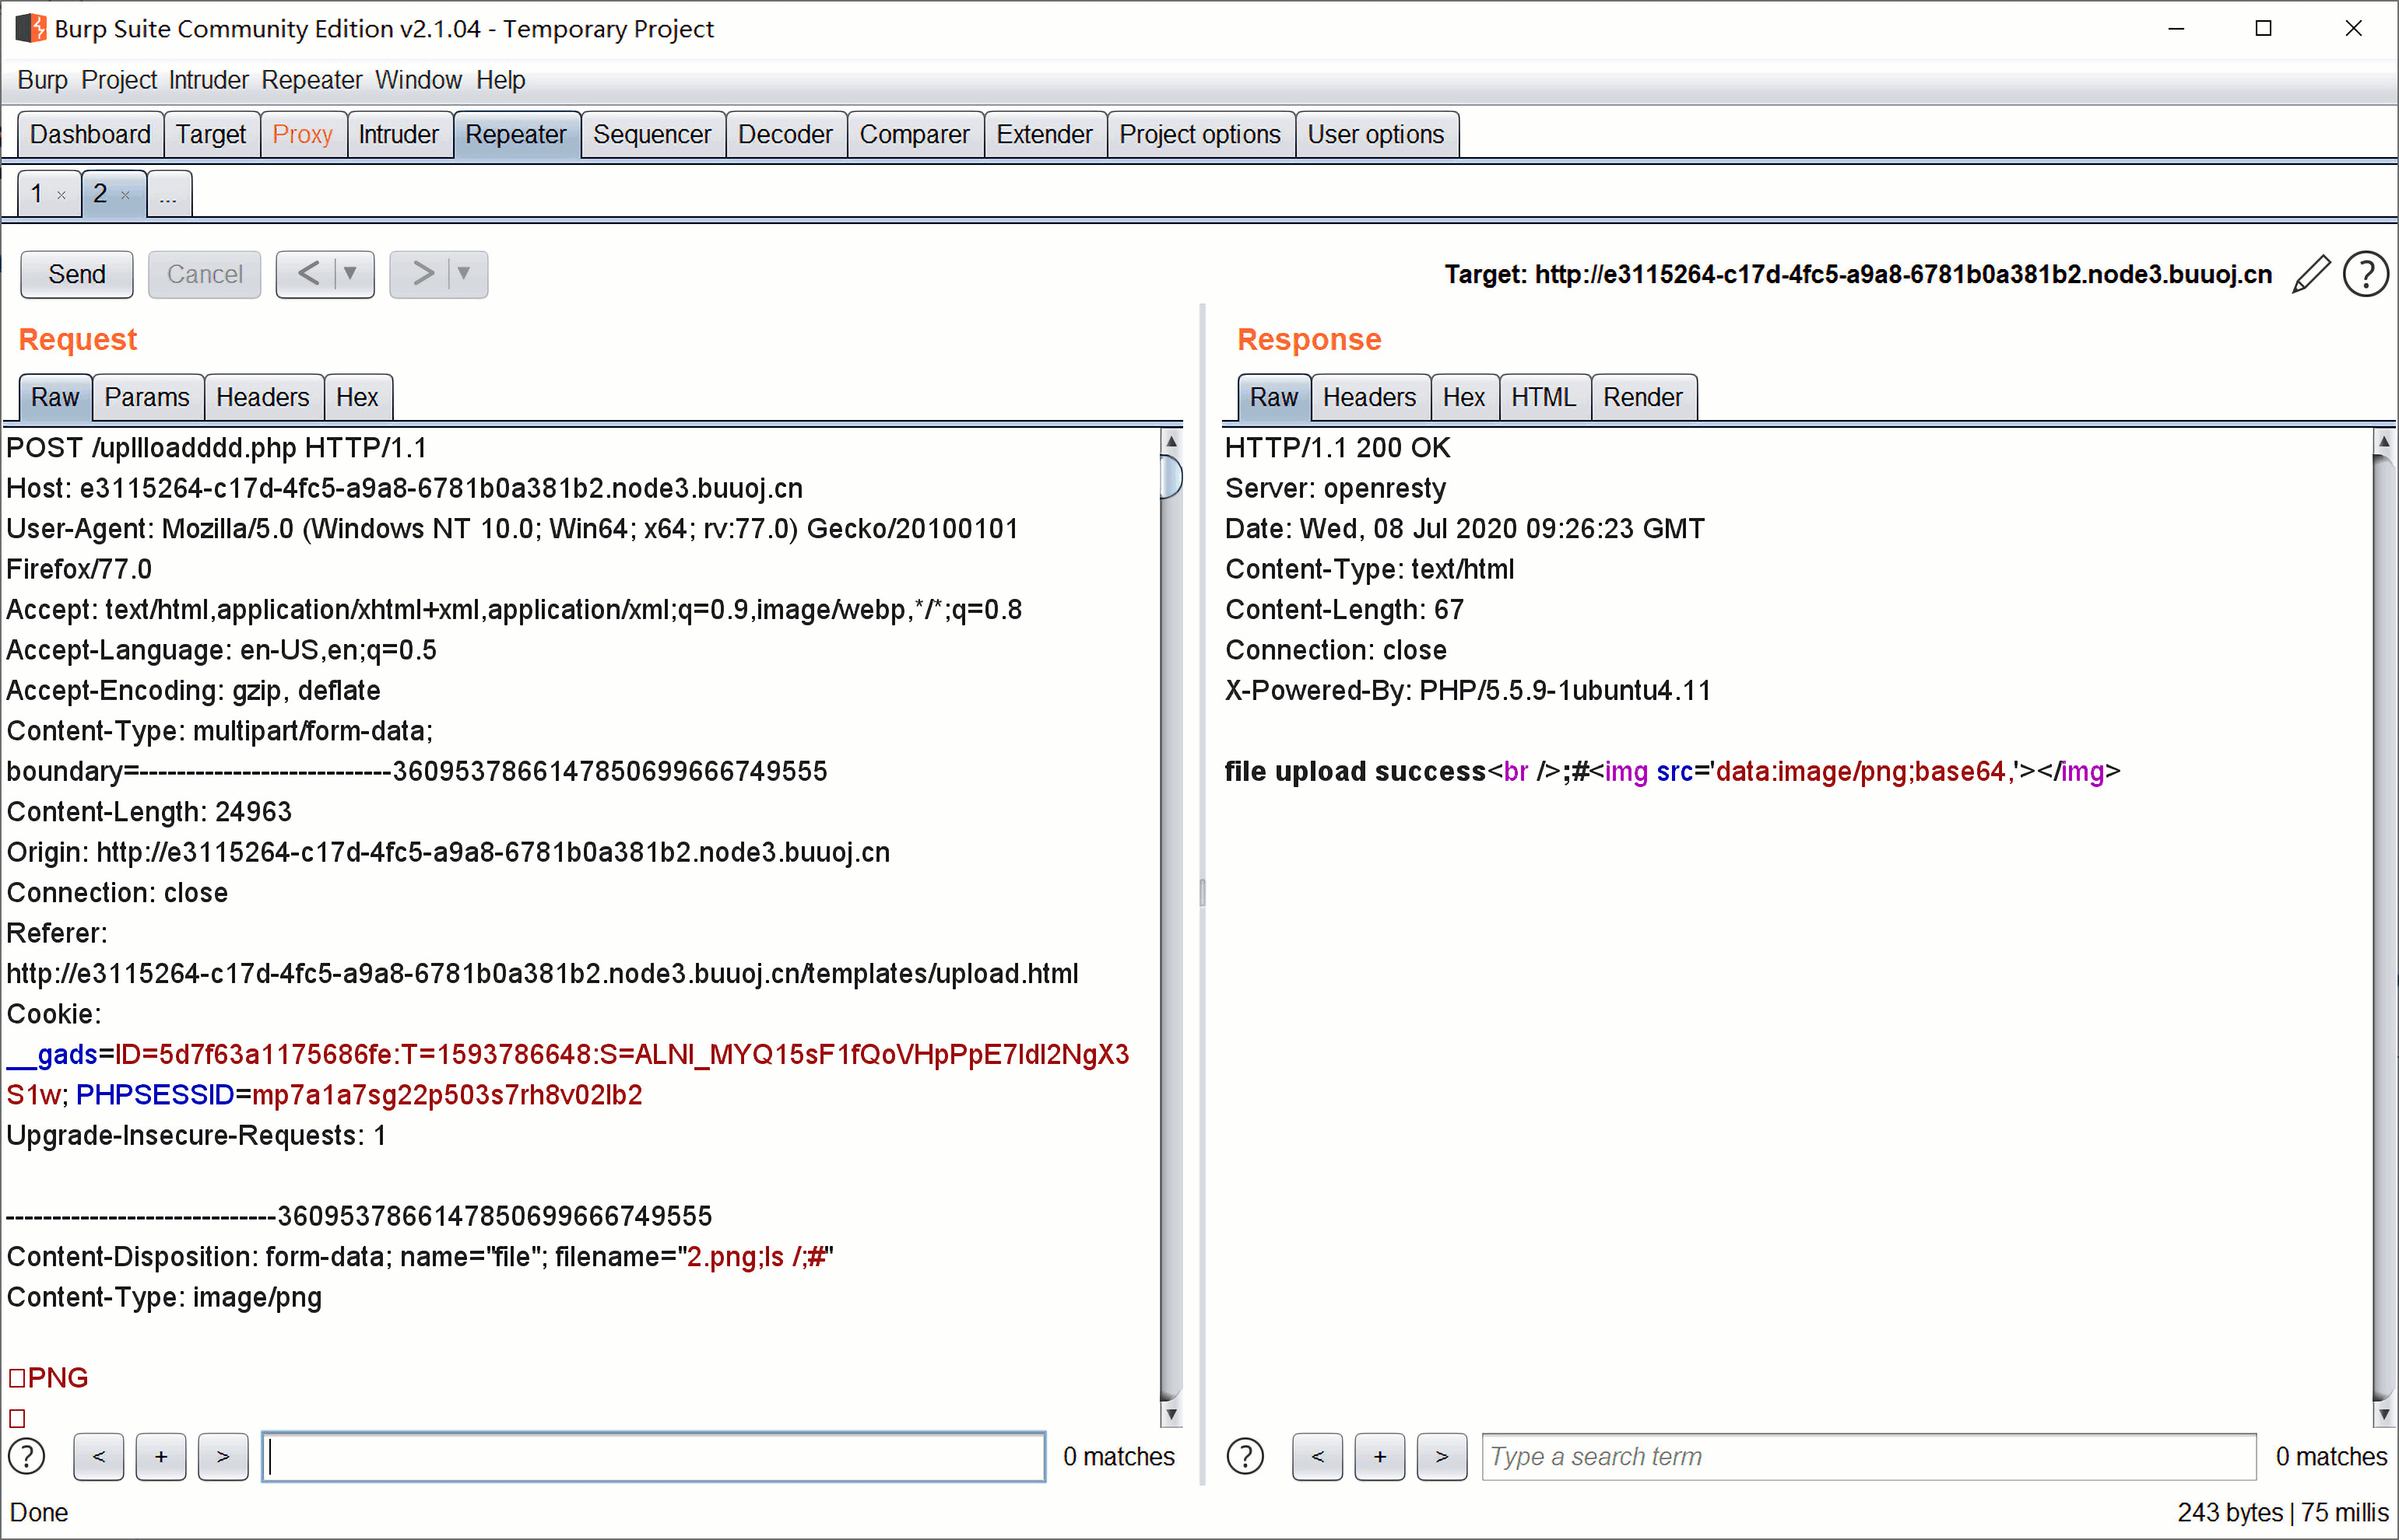Show response Hex view
The height and width of the screenshot is (1540, 2399).
(1464, 397)
